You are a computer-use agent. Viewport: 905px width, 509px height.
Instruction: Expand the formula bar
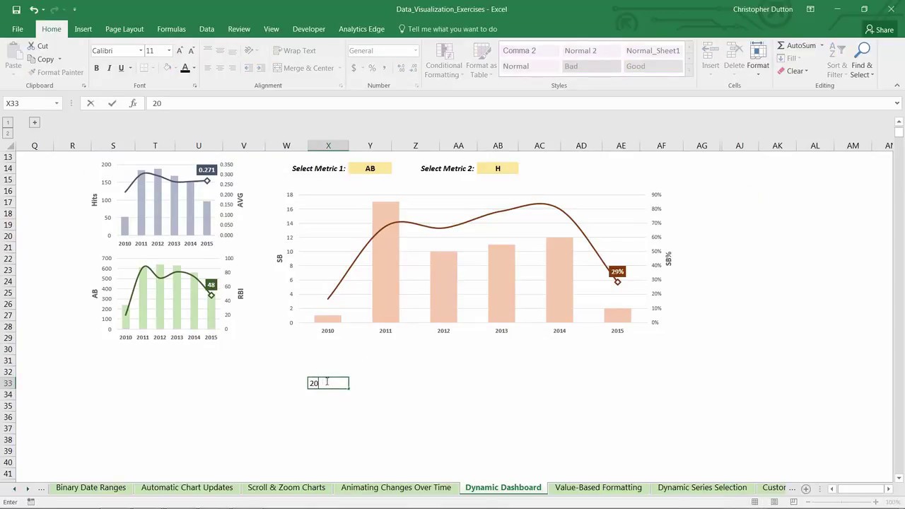897,103
